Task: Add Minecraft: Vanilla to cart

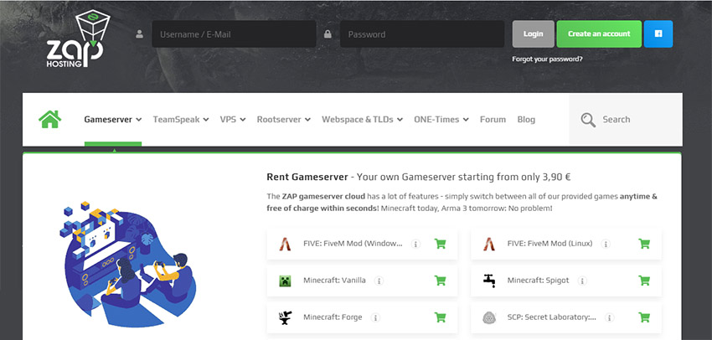Action: 440,281
